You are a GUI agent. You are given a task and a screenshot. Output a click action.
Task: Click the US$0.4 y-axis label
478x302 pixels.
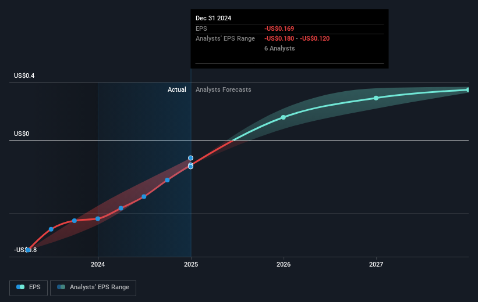[x=24, y=75]
